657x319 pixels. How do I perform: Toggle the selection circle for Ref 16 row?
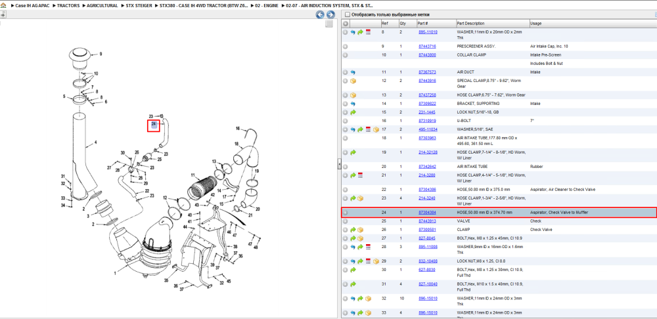346,121
